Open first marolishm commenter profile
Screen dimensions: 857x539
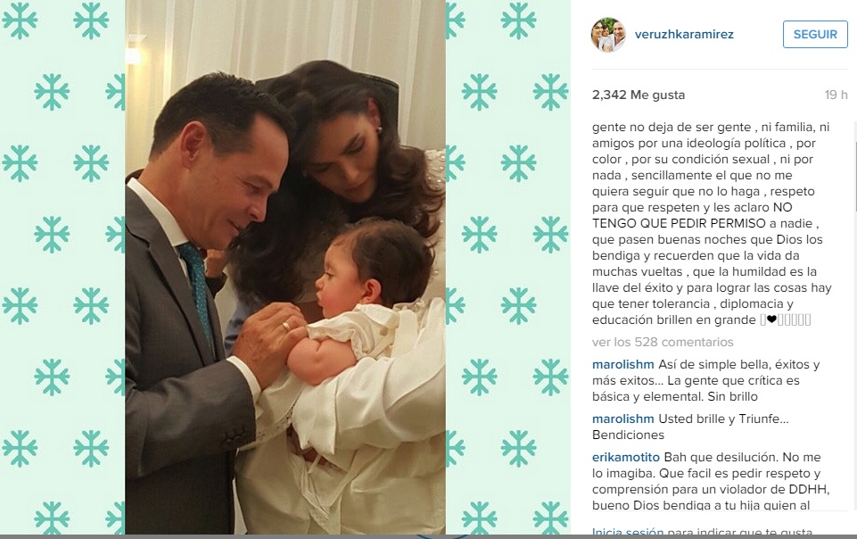(x=623, y=365)
